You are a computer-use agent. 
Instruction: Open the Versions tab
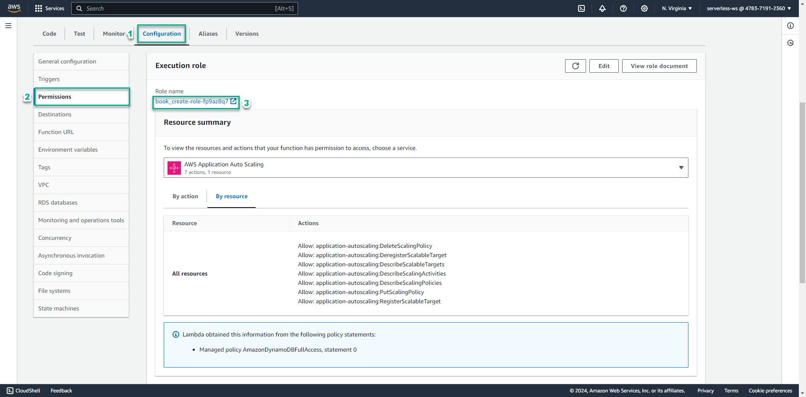[247, 34]
